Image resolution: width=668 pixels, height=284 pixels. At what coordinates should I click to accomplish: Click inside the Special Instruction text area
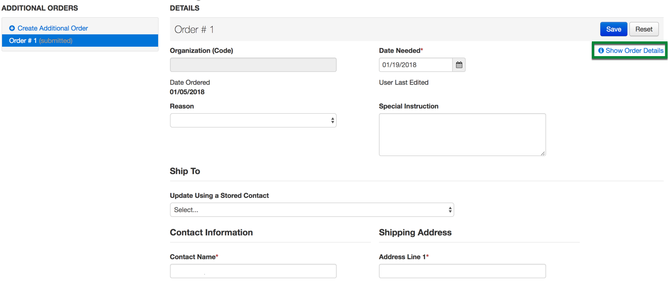tap(462, 134)
